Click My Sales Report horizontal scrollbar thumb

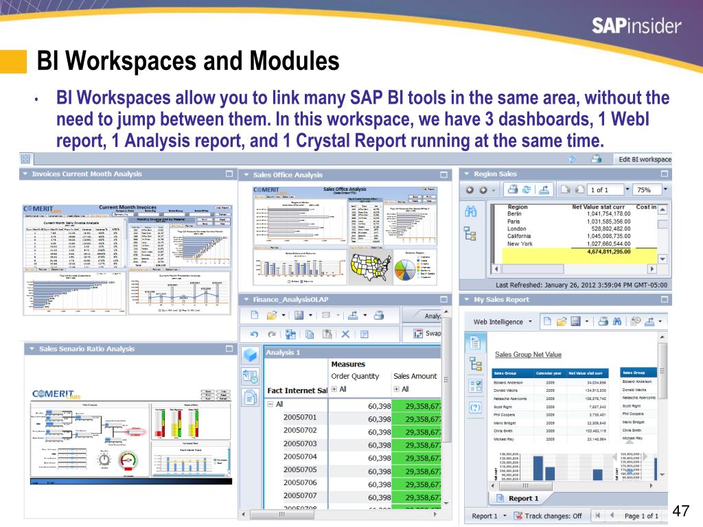[x=526, y=486]
